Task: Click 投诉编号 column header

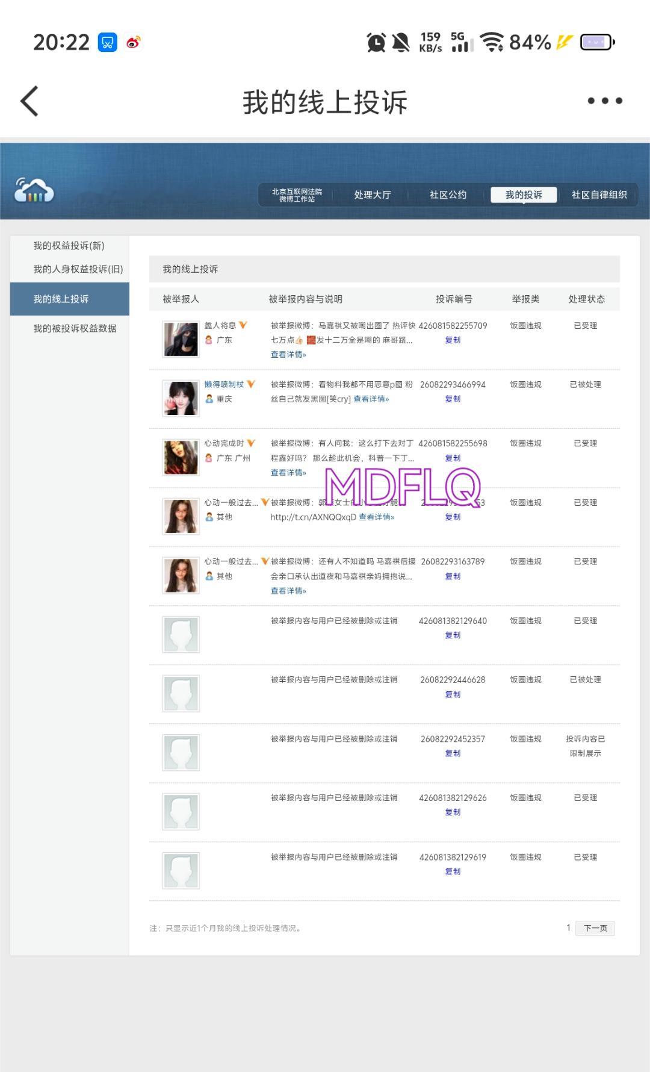Action: (454, 299)
